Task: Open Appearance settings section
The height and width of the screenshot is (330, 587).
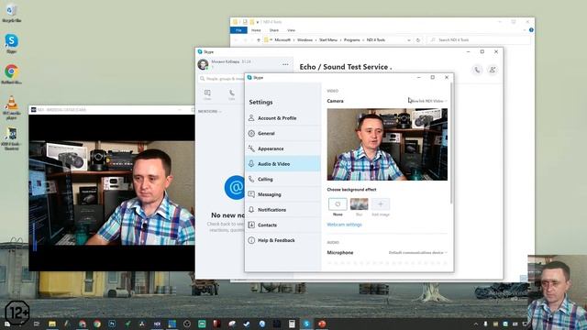Action: click(x=282, y=148)
